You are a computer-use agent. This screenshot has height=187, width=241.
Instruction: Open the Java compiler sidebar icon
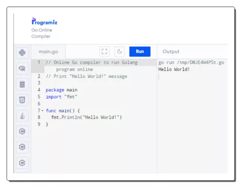click(x=22, y=115)
